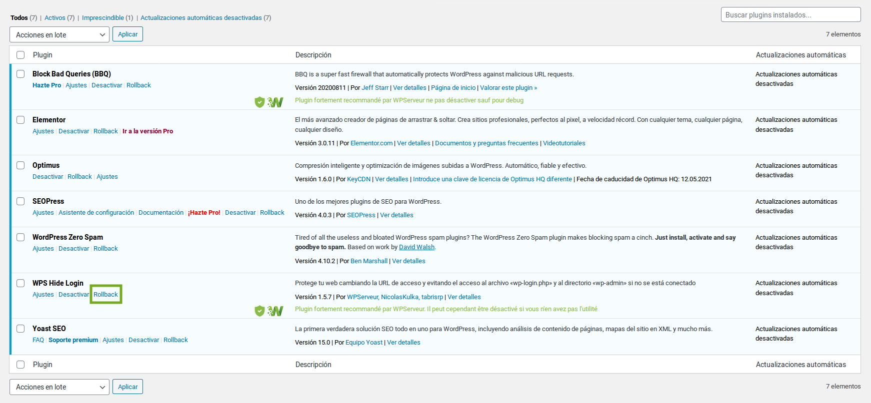This screenshot has height=403, width=871.
Task: Click the green shield icon in WPS Hide Login row
Action: pos(259,311)
